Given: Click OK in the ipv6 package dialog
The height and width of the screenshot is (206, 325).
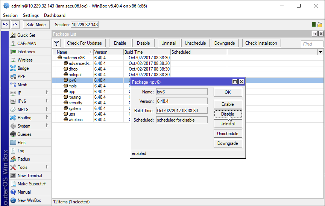Looking at the screenshot, I should [x=228, y=92].
